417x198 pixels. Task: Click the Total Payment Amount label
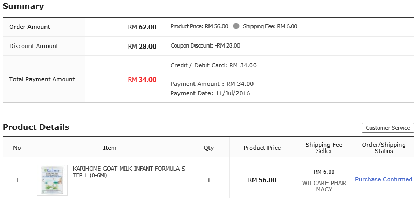click(42, 79)
